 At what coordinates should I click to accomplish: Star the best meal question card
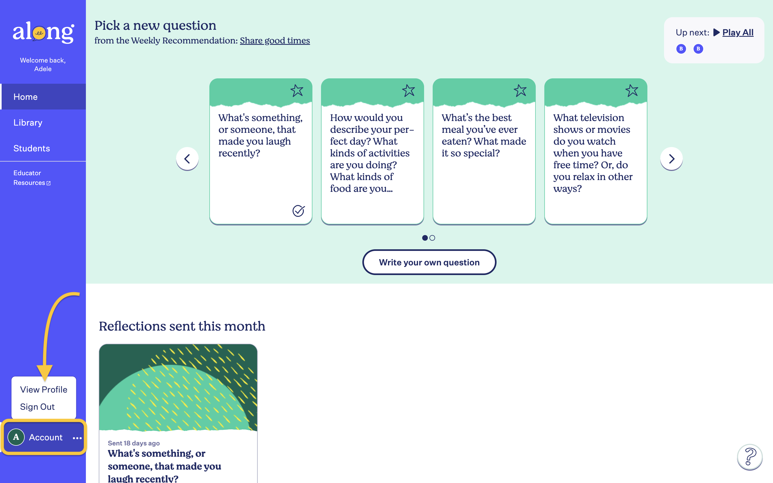[520, 91]
